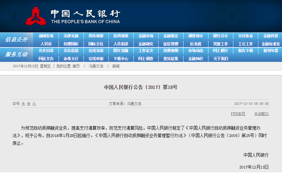
Task: Open the 征信管理 menu item
Action: tap(171, 44)
